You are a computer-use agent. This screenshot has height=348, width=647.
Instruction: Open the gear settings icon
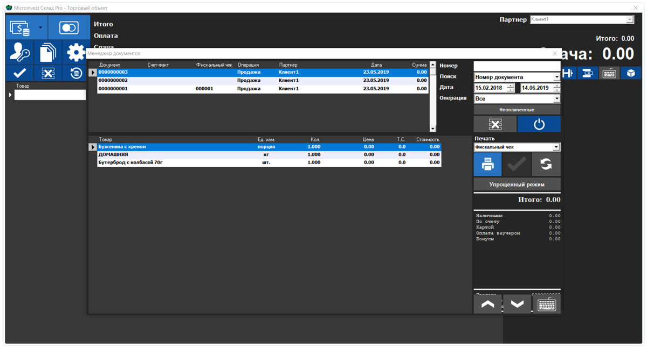click(75, 53)
